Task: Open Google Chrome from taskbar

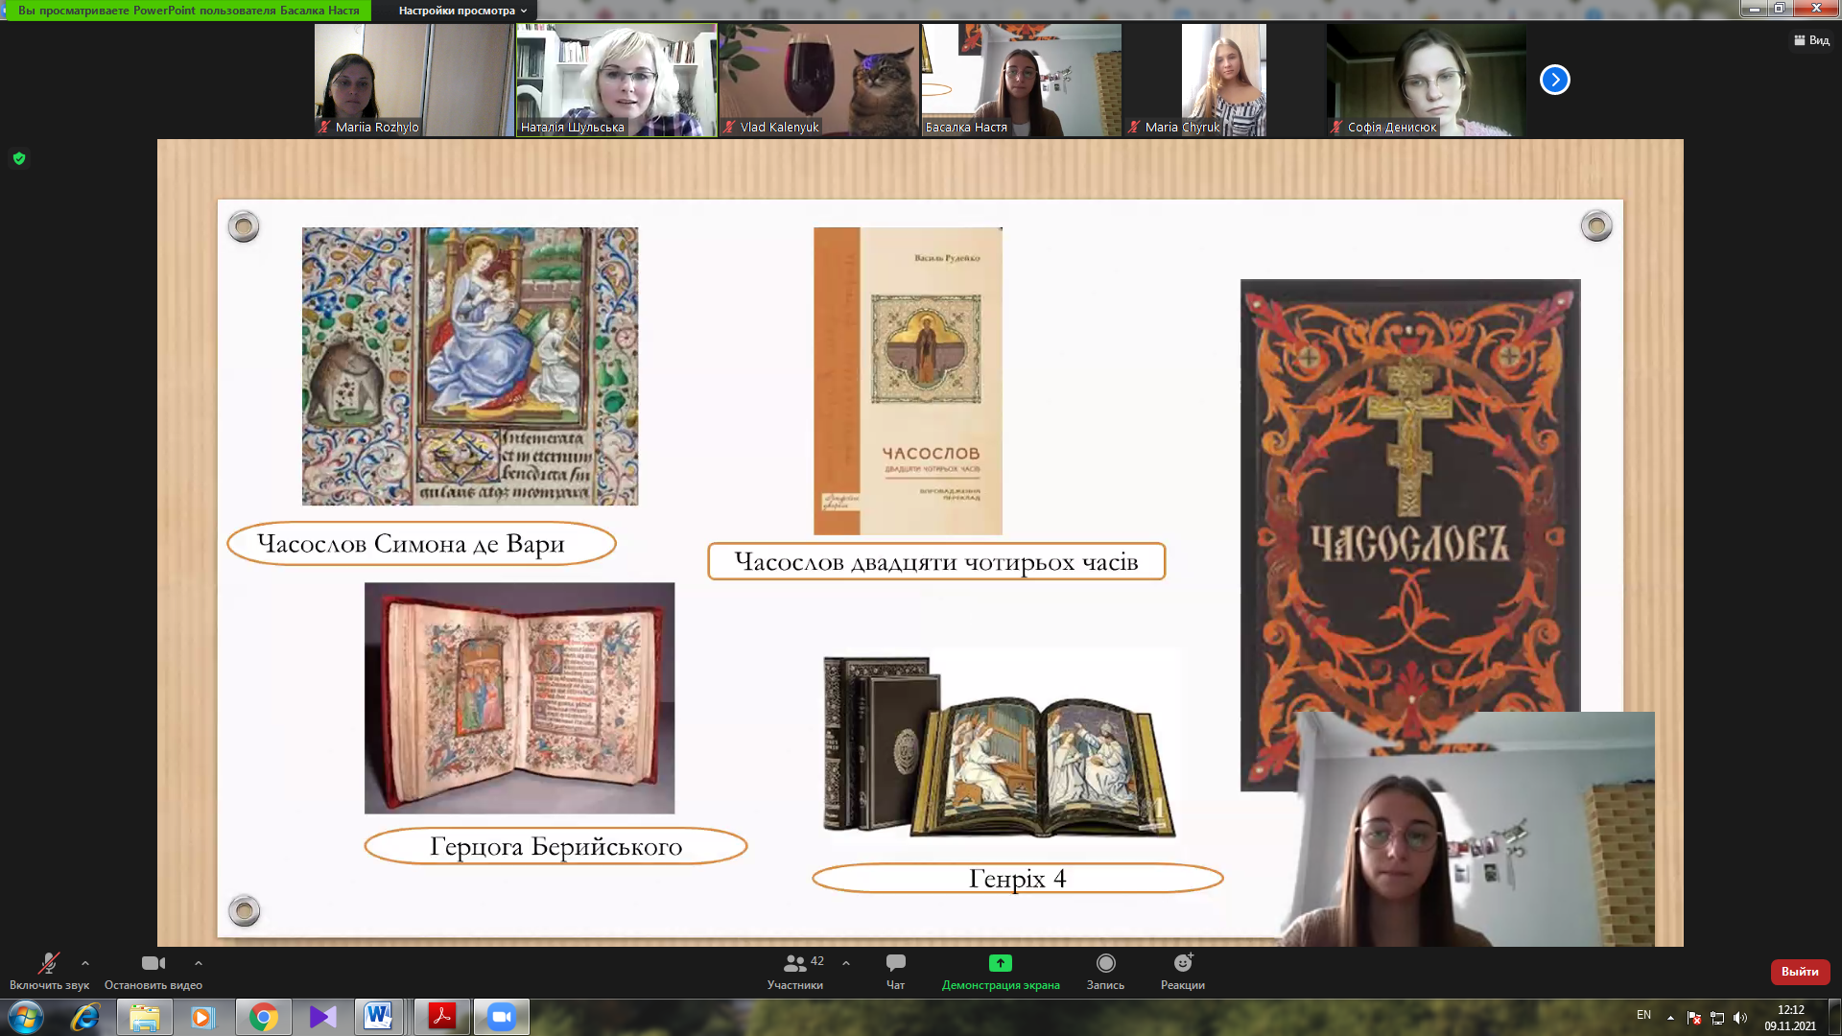Action: [x=263, y=1017]
